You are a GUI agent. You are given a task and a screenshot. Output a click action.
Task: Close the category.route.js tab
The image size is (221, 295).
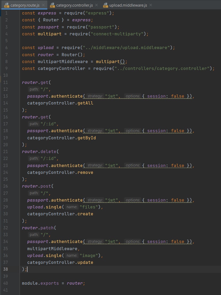pos(43,5)
